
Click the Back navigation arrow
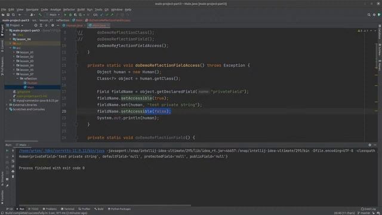(x=20, y=15)
